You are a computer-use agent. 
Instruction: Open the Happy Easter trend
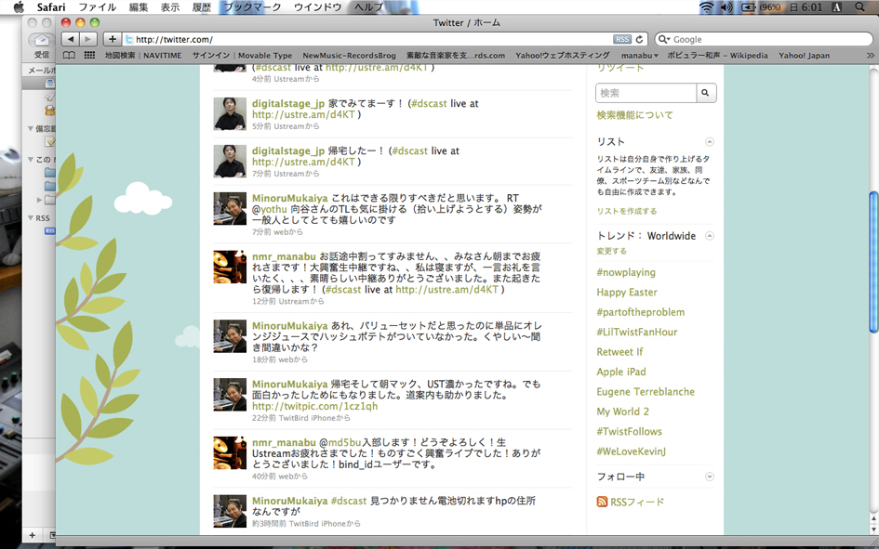tap(627, 292)
